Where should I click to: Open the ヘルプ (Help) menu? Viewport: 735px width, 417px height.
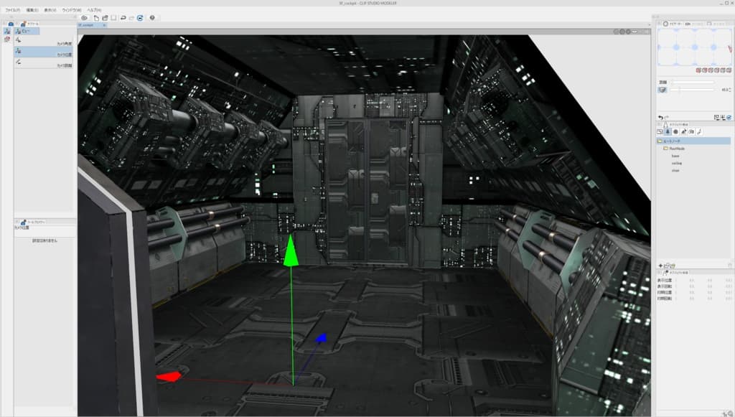pyautogui.click(x=94, y=10)
